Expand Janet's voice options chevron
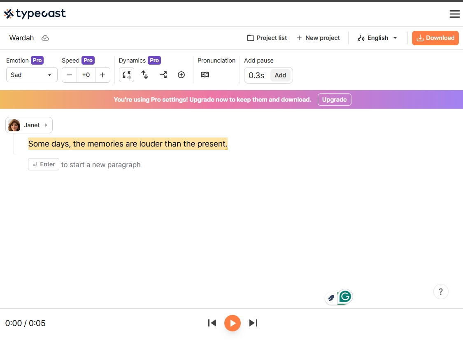Image resolution: width=463 pixels, height=340 pixels. tap(47, 125)
